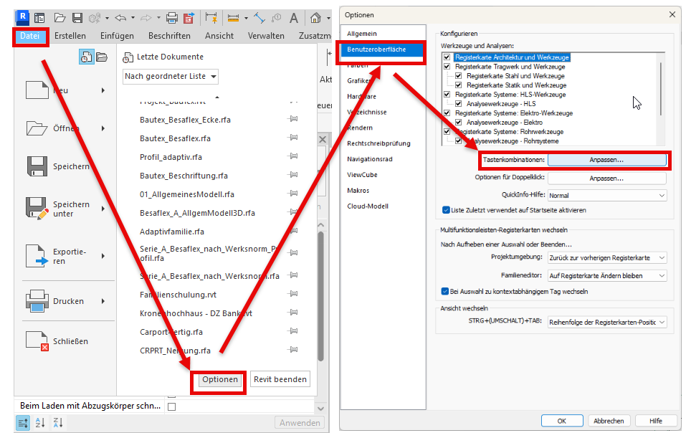
Task: Select the Grafiken category in Optionen
Action: [x=358, y=81]
